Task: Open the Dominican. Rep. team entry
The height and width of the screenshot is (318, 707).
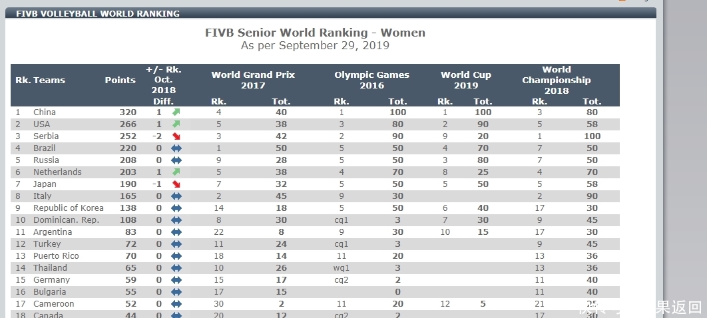Action: click(66, 220)
